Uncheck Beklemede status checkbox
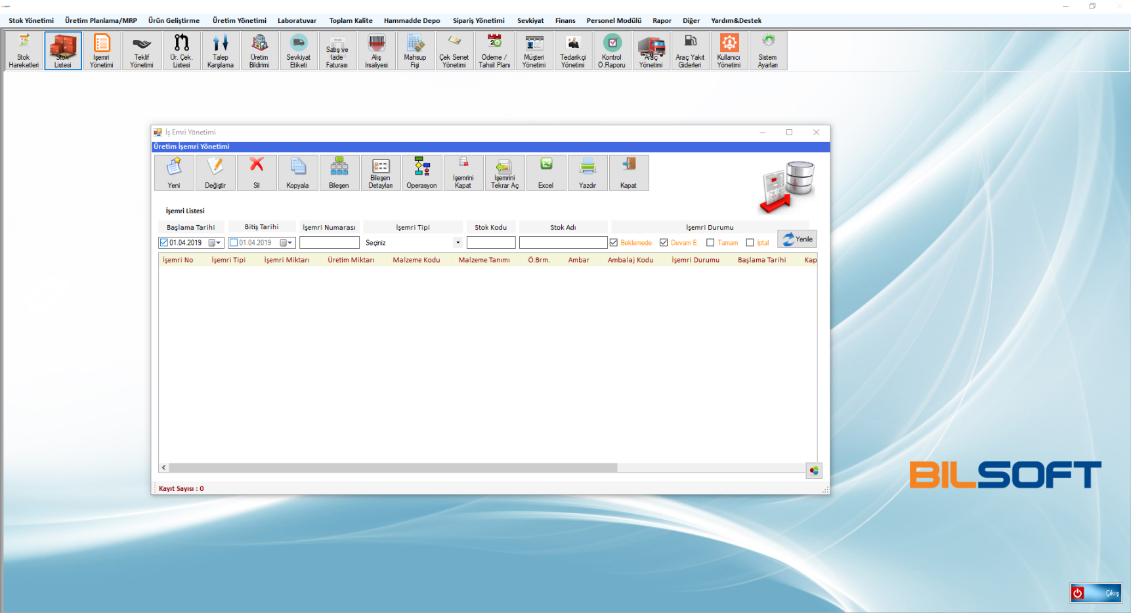This screenshot has width=1131, height=613. click(614, 243)
